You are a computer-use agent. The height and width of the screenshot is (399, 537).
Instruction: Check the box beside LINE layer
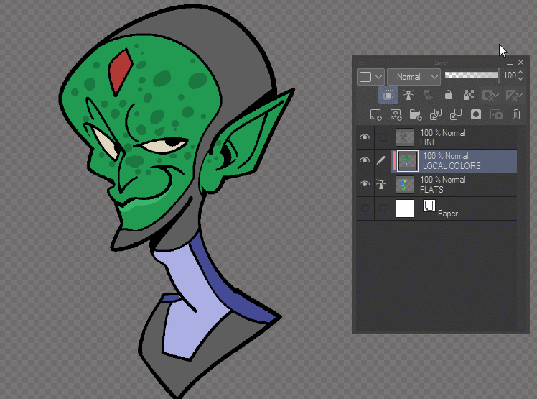click(383, 137)
